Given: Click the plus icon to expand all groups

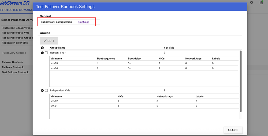Looking at the screenshot, I should click(42, 48).
